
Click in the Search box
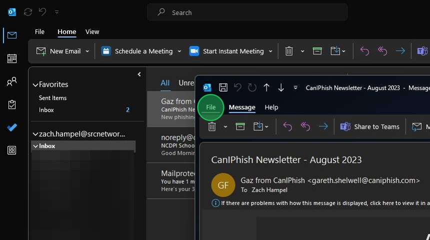(x=247, y=12)
